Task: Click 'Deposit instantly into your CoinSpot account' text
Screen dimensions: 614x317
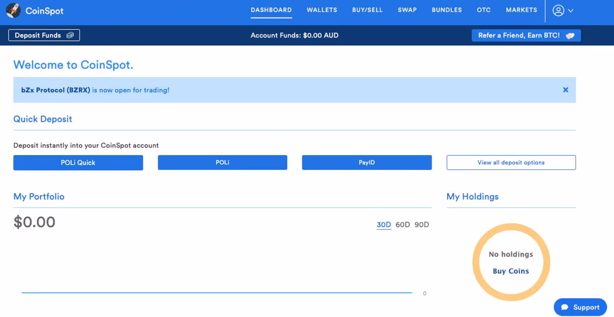Action: (86, 145)
